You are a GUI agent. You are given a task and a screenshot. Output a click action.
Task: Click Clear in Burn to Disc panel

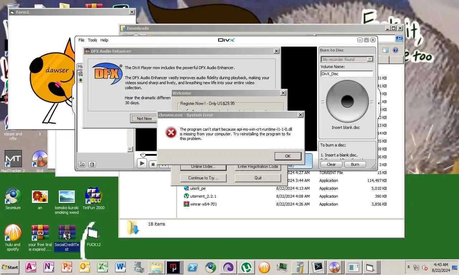(x=331, y=164)
